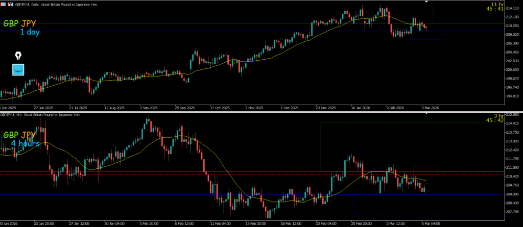Click the white chart shift triangle on Daily chart

click(x=427, y=3)
